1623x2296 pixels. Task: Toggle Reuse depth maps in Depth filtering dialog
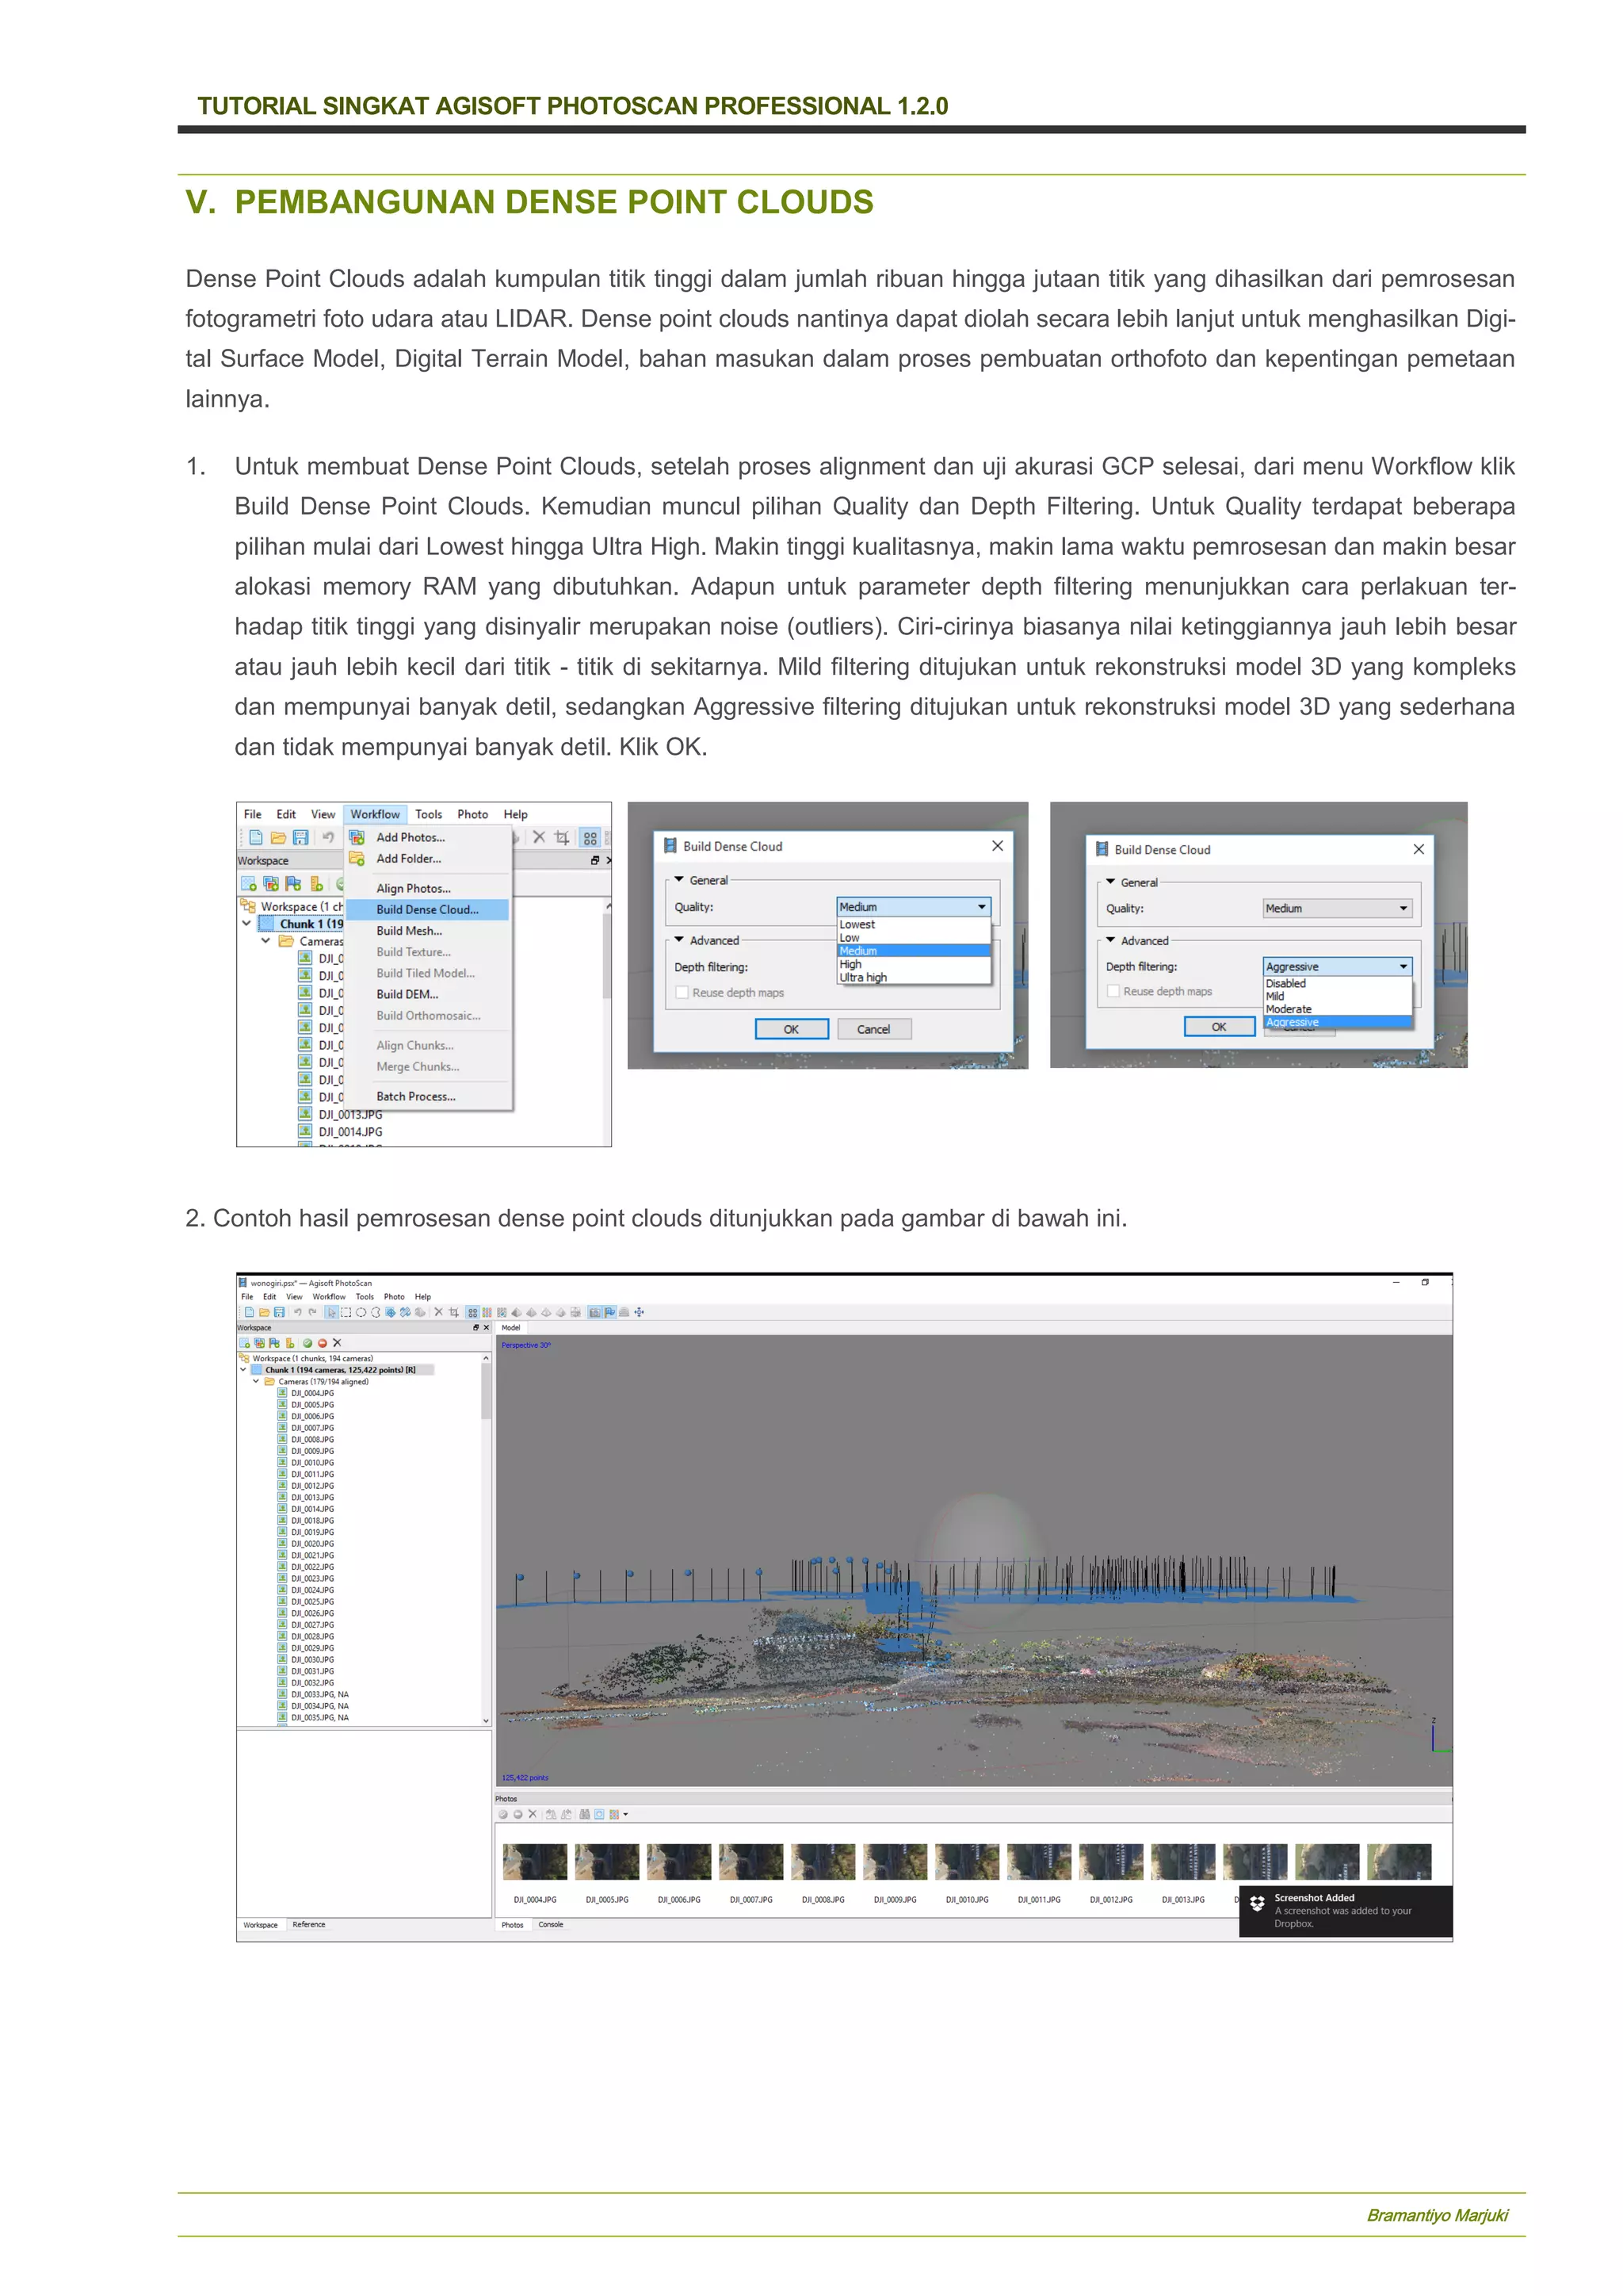(1113, 991)
